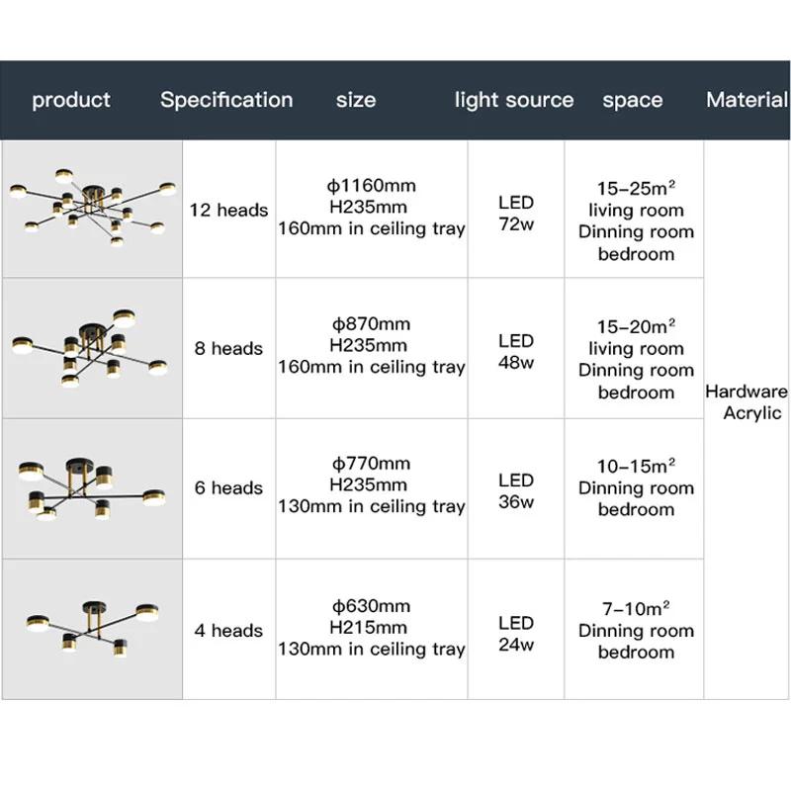Click the 12 heads chandelier product image
Viewport: 791px width, 791px height.
click(92, 209)
